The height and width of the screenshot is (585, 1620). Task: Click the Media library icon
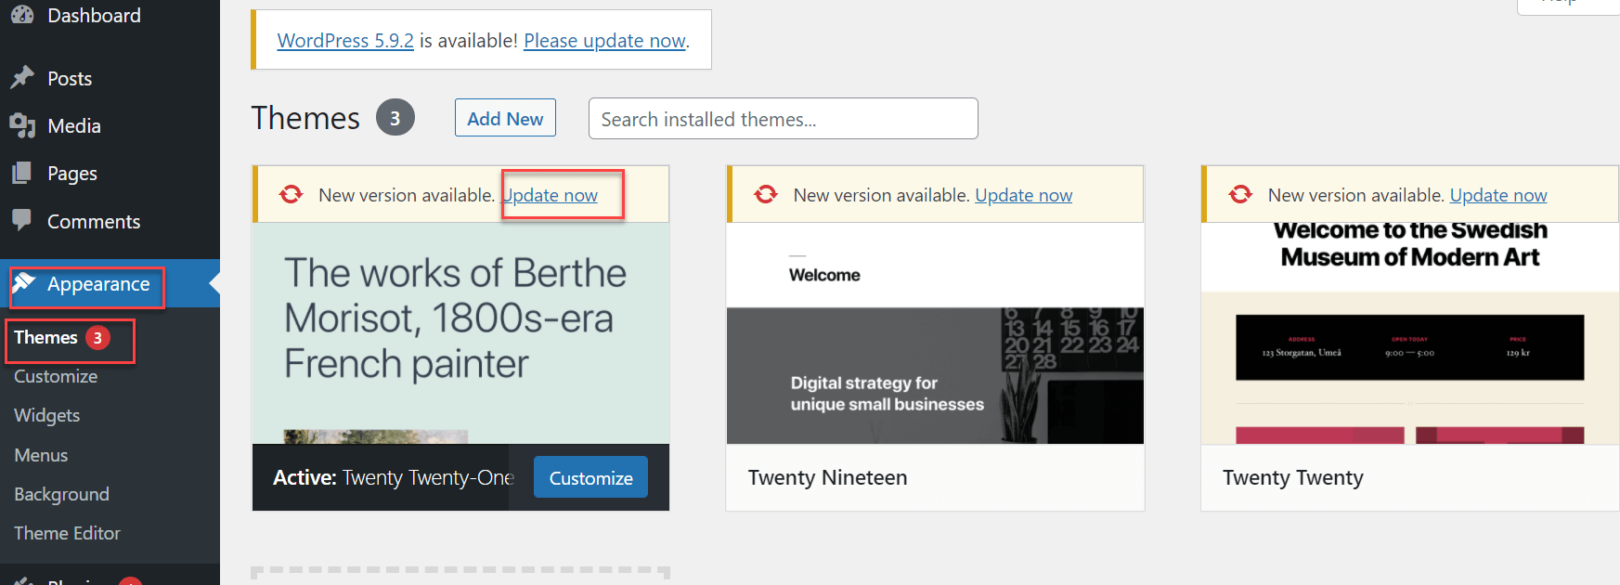click(x=21, y=125)
